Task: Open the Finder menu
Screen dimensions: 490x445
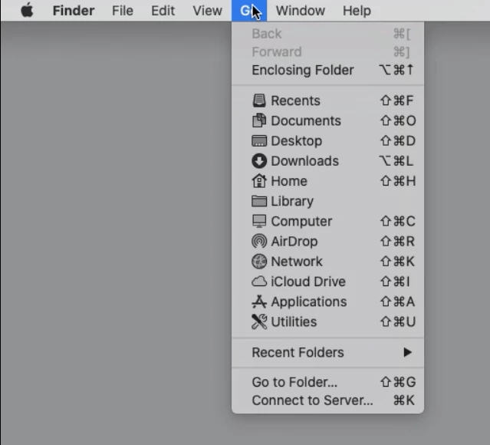Action: pos(74,11)
